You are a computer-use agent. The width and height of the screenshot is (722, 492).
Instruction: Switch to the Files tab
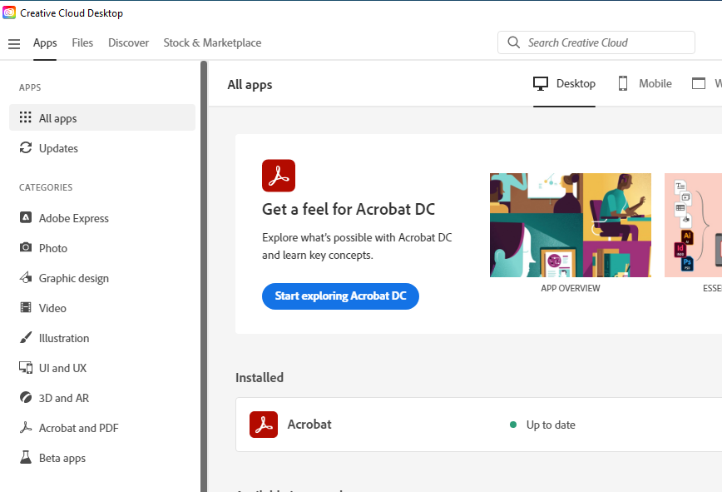pos(82,42)
